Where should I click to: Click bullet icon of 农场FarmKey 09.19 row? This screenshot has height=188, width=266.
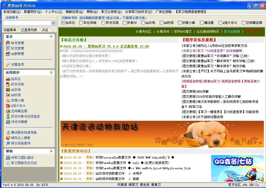[x=61, y=168]
